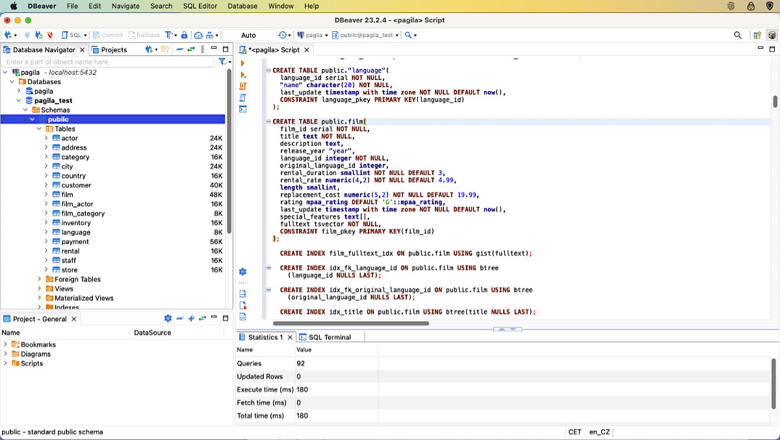
Task: Click the red-marked page icon in editor sidebar
Action: click(243, 305)
